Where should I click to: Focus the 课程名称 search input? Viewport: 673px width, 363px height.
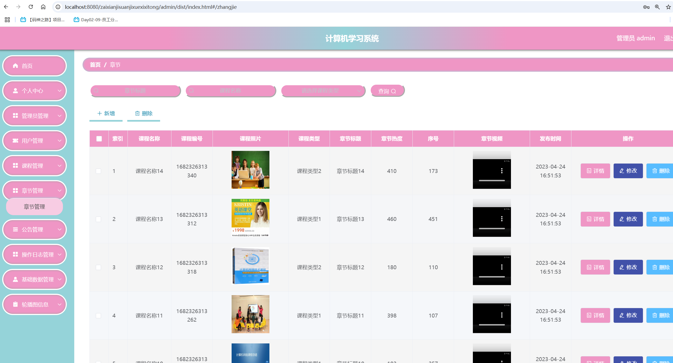click(x=231, y=91)
